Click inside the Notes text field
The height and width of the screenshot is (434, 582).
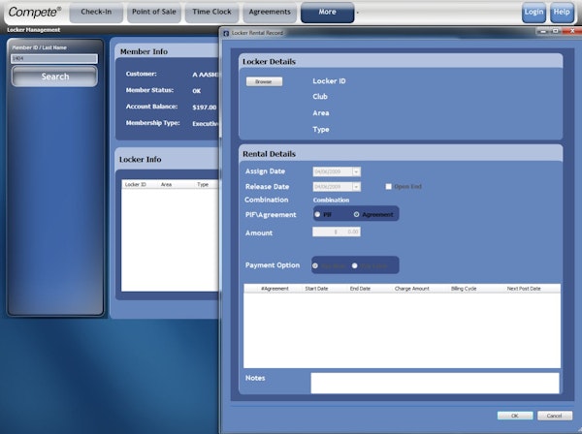tap(435, 383)
